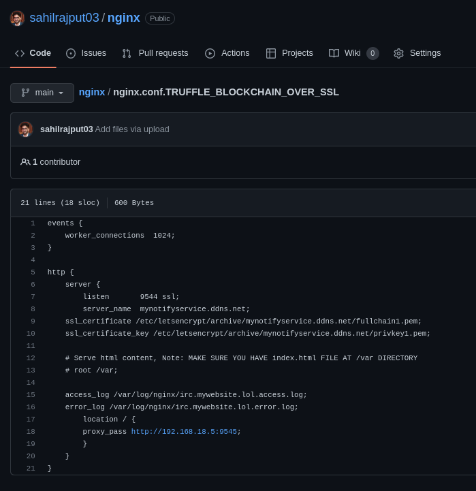Click the '21 lines (18 sloc)' info
Image resolution: width=476 pixels, height=491 pixels.
[x=60, y=203]
